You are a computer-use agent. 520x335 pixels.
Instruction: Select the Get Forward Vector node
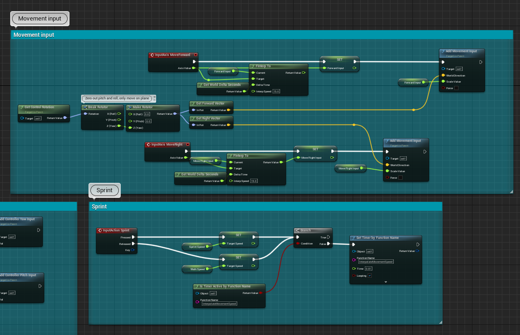coord(211,107)
